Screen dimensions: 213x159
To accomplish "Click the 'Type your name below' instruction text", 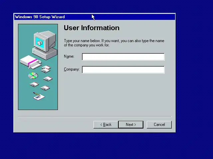I will (114, 43).
